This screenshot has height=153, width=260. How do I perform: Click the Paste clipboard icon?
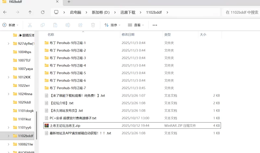tap(55, 25)
